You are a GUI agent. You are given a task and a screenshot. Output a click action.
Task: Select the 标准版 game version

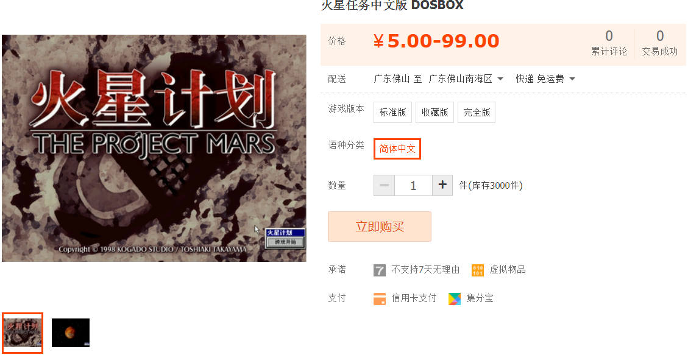coord(392,112)
